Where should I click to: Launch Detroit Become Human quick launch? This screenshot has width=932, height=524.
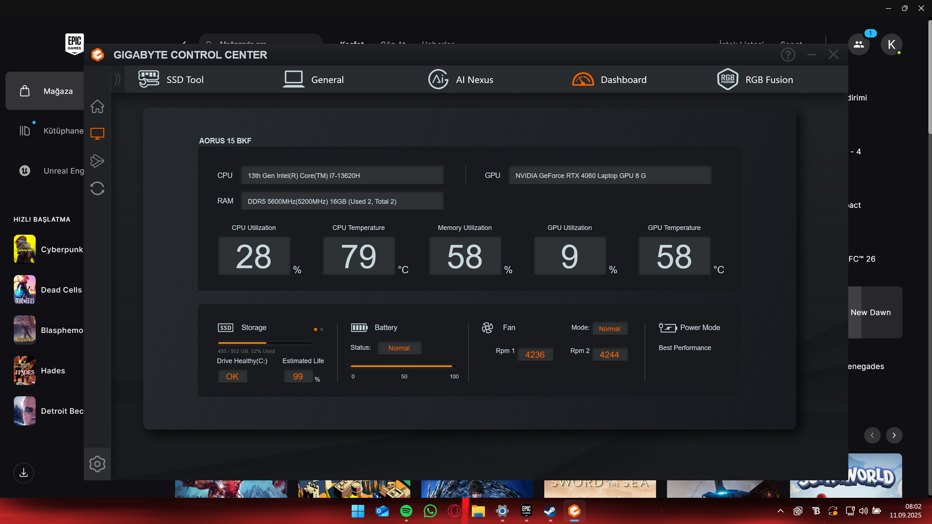click(48, 411)
